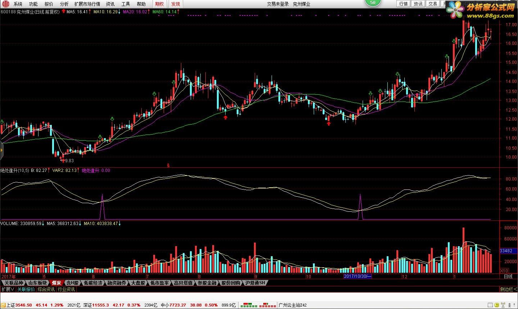
Task: Open the 资讯 menu
Action: click(110, 4)
